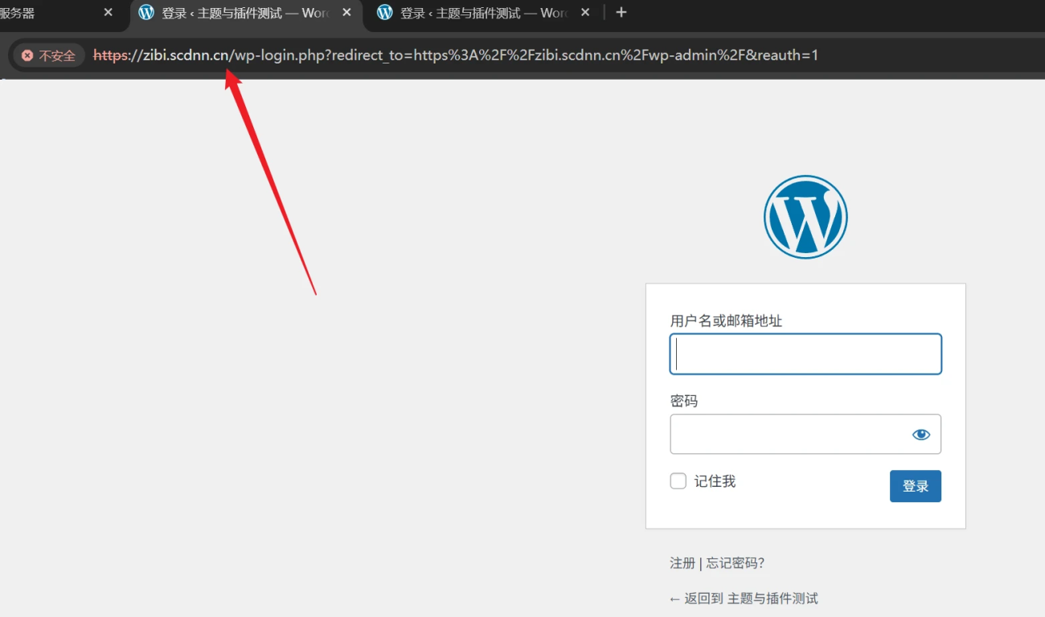Focus the 密码 input field

click(x=805, y=435)
